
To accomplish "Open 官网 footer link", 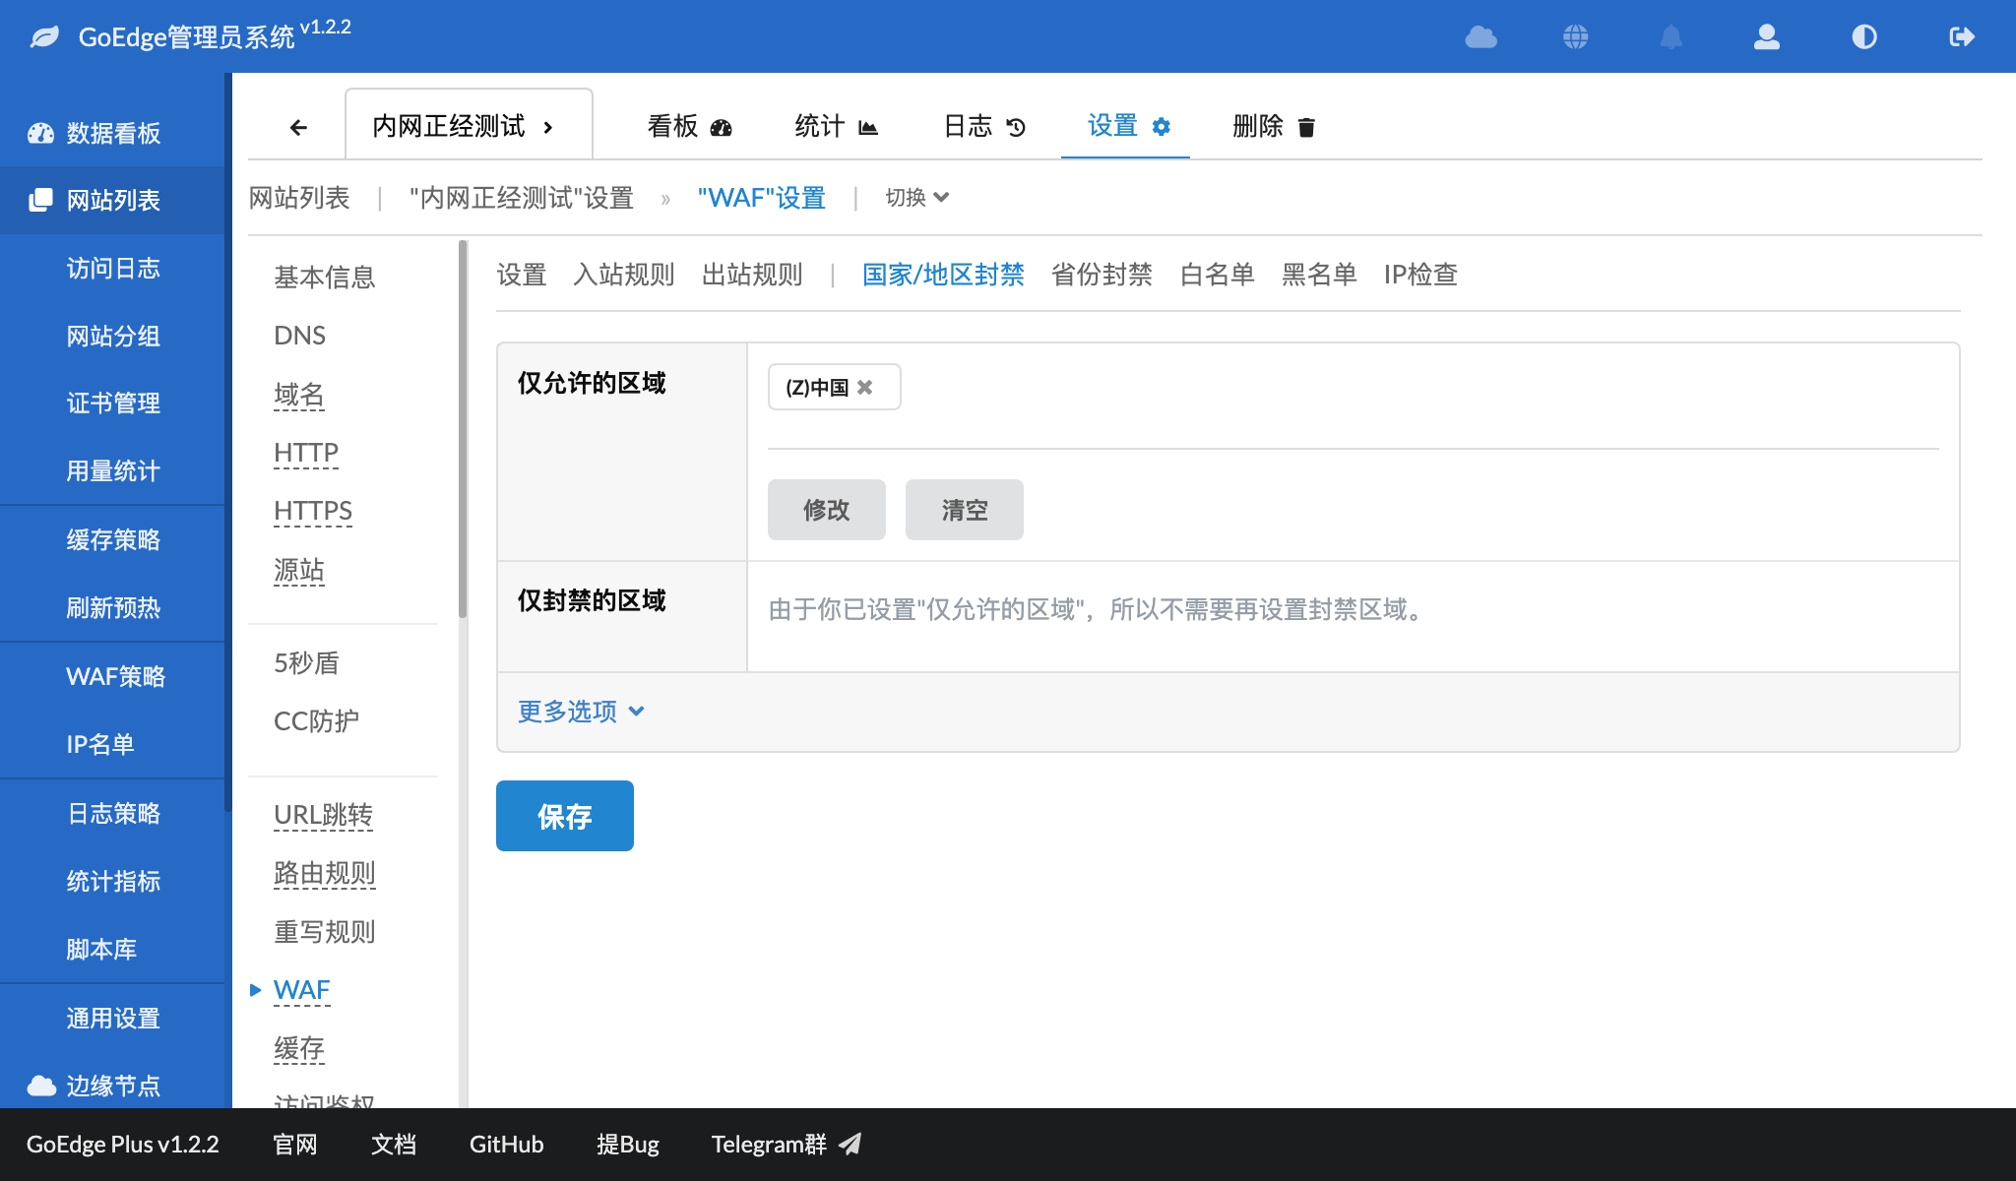I will pos(295,1144).
